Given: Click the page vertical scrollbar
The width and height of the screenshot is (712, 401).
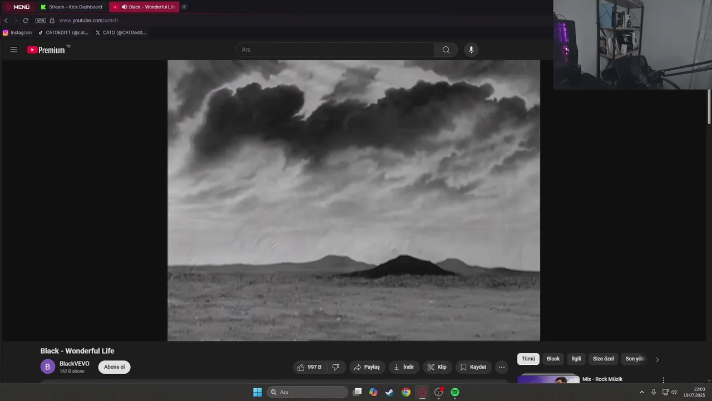Looking at the screenshot, I should [x=709, y=106].
